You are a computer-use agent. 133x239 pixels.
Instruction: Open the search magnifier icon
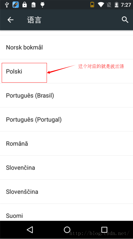(x=125, y=20)
